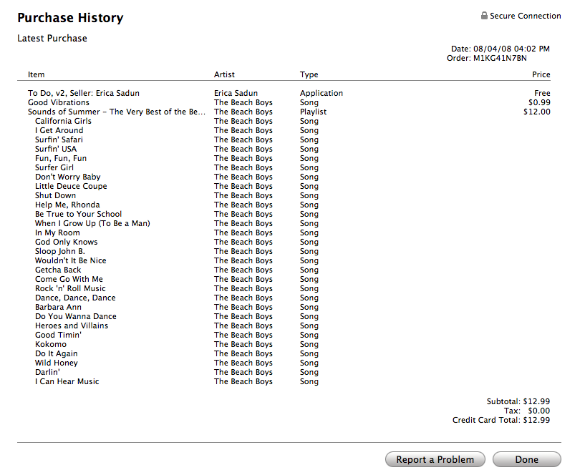Click Be True to Your School
The image size is (585, 475).
[78, 214]
